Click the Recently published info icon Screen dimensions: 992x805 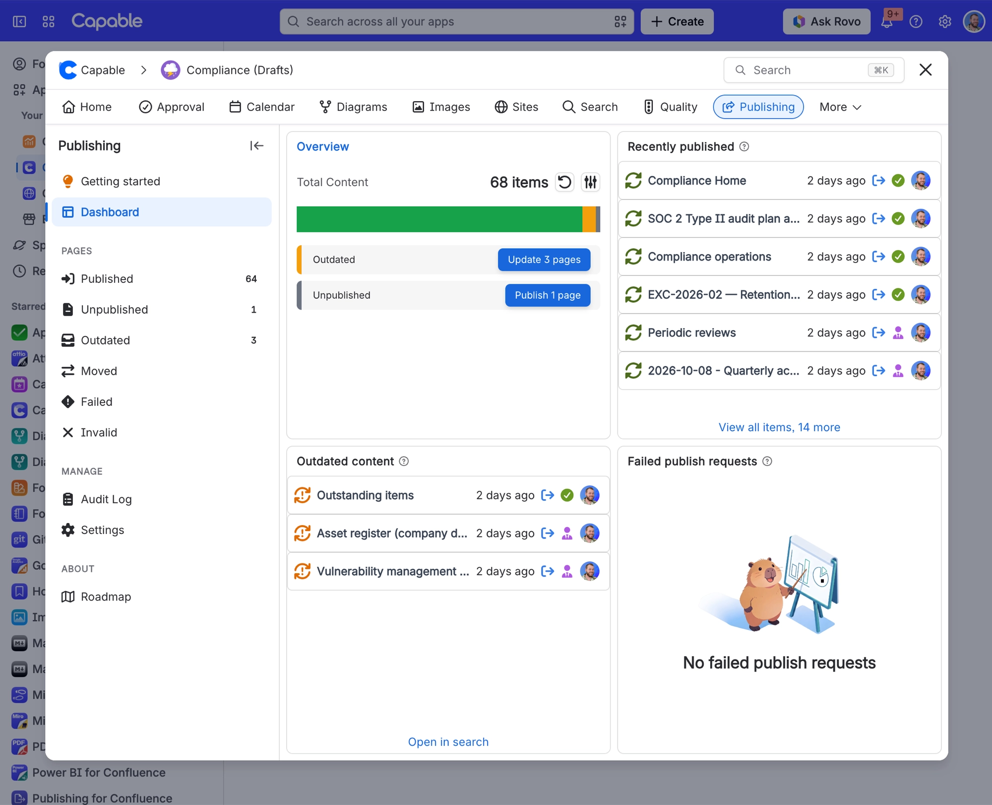click(x=744, y=146)
